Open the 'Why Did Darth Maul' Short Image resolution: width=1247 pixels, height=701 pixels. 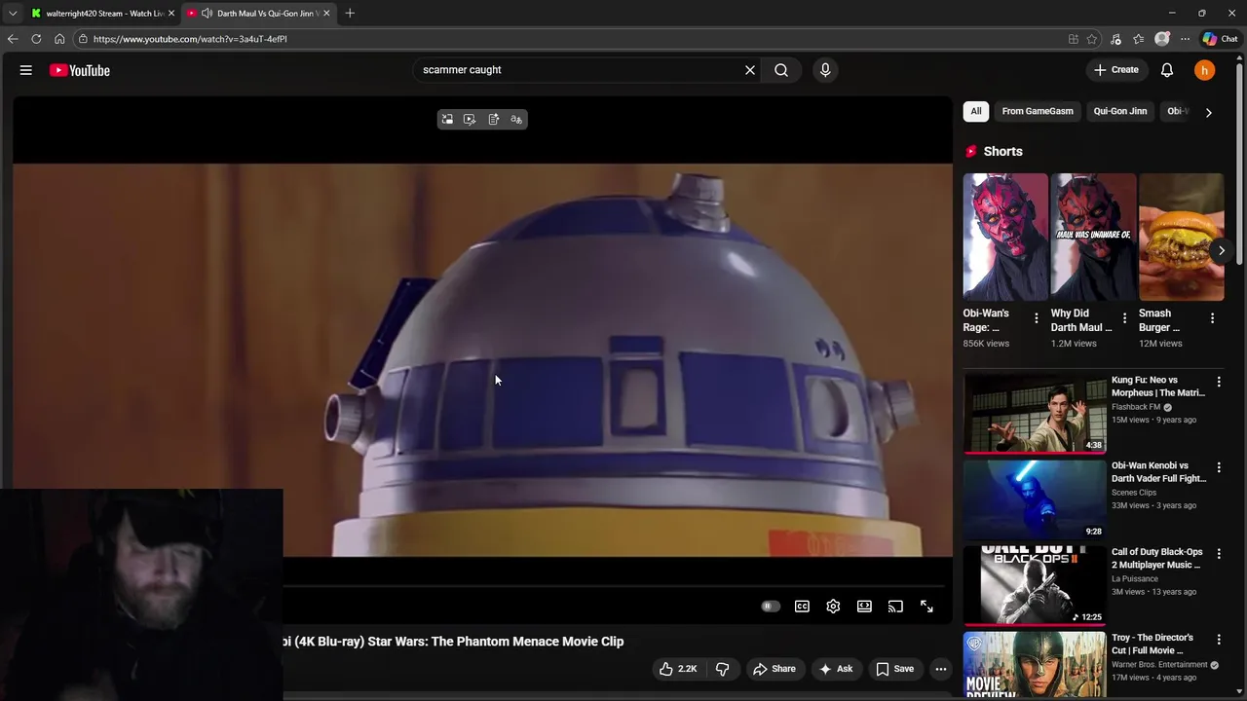pyautogui.click(x=1093, y=237)
